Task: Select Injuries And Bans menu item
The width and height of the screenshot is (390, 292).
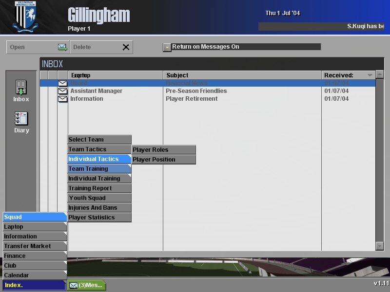Action: pyautogui.click(x=99, y=208)
